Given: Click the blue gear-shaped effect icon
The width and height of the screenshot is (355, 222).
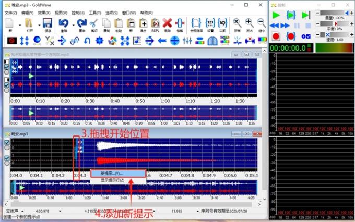Looking at the screenshot, I should click(x=99, y=41).
